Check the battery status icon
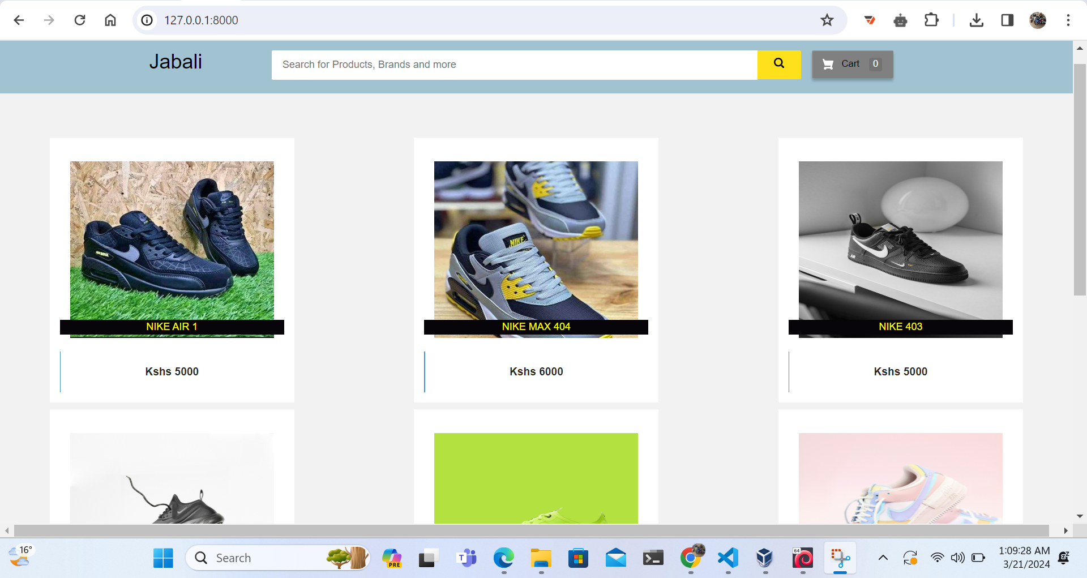Image resolution: width=1087 pixels, height=578 pixels. [x=978, y=558]
